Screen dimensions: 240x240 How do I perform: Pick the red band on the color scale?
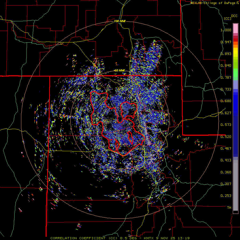(x=235, y=40)
